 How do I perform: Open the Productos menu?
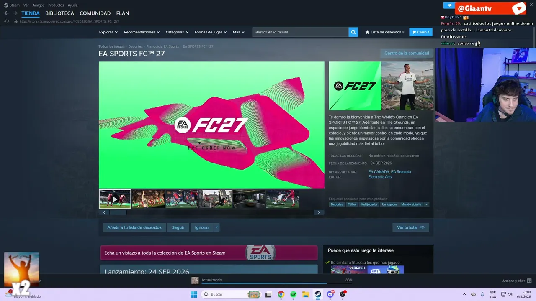[56, 5]
